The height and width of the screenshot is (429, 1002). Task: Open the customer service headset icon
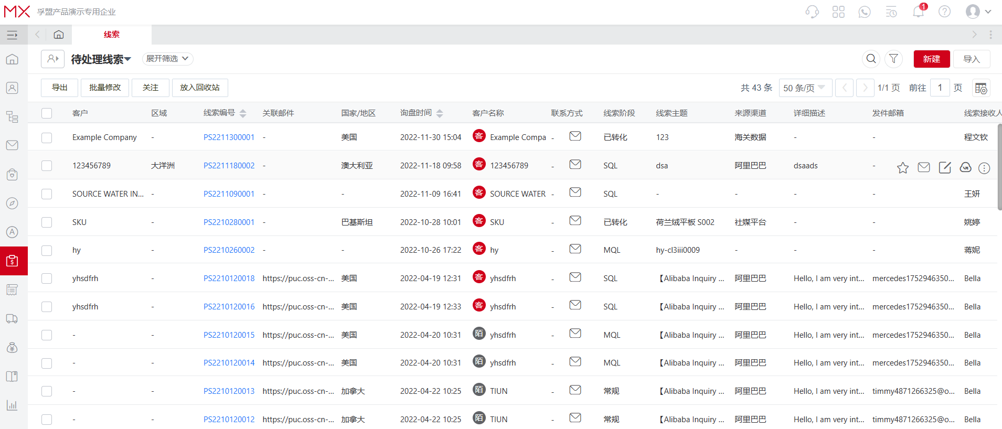point(812,12)
